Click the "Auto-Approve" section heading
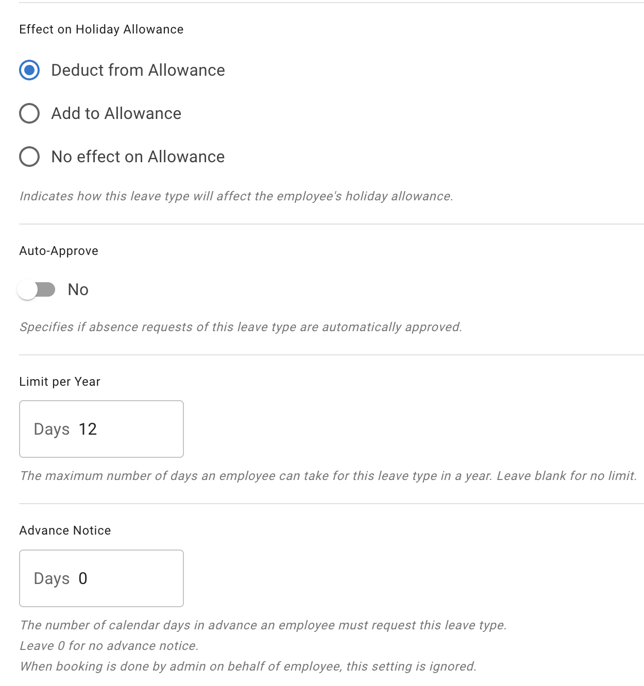 pyautogui.click(x=59, y=251)
